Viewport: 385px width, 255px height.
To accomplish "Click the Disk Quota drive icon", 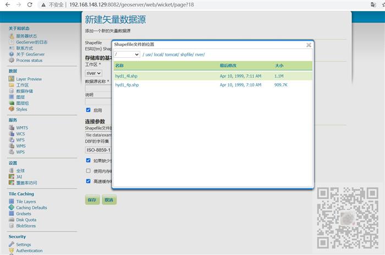I will coord(12,220).
